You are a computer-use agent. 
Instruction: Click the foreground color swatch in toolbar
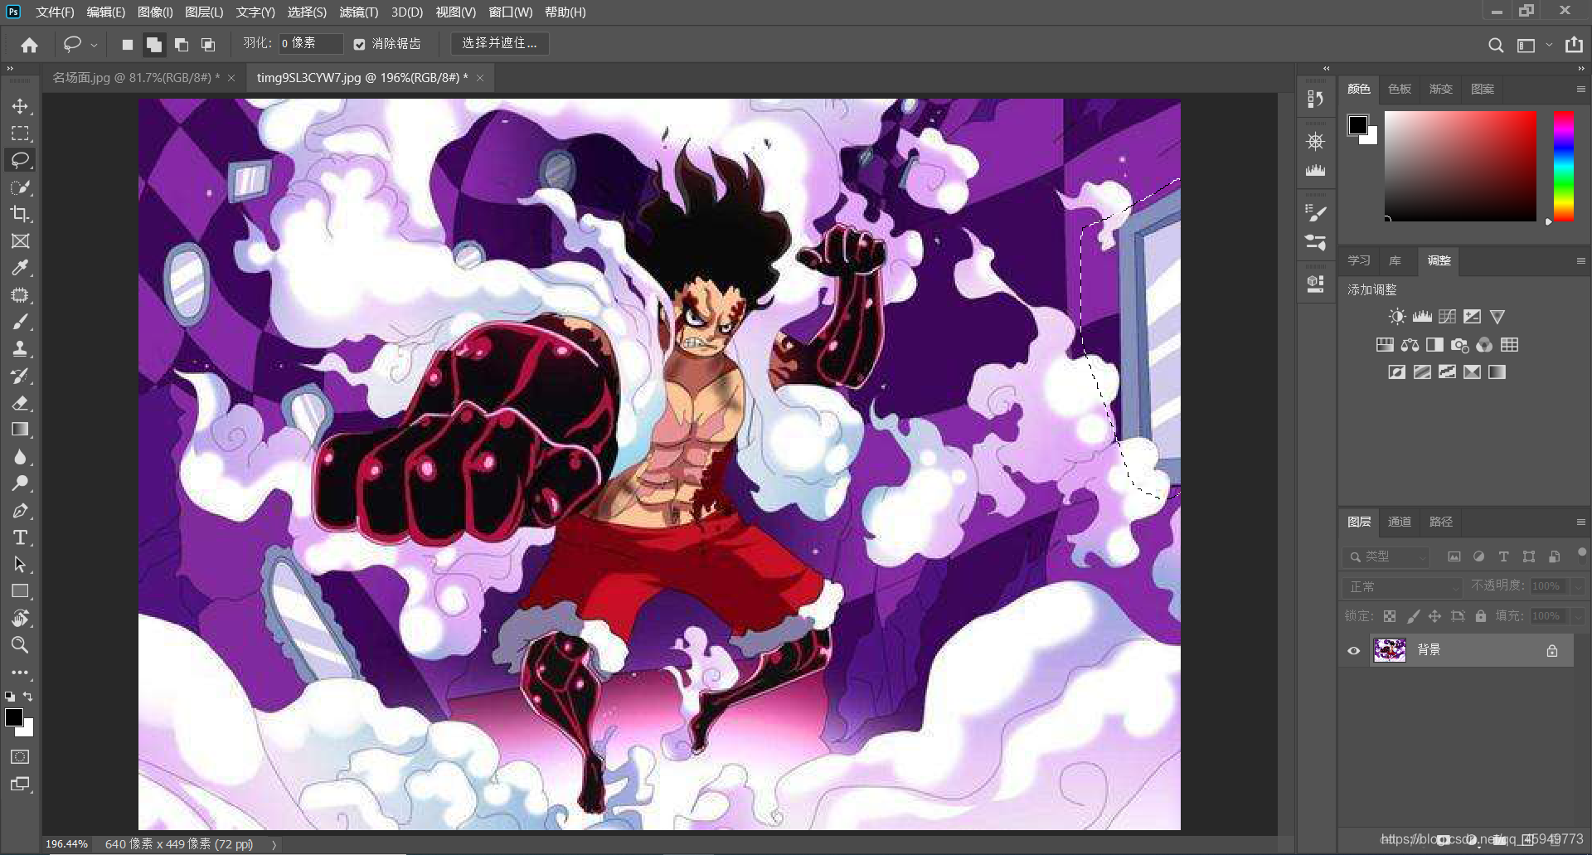[x=14, y=717]
